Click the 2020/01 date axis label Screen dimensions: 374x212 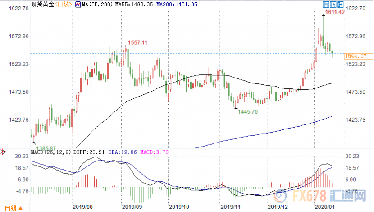pyautogui.click(x=324, y=207)
